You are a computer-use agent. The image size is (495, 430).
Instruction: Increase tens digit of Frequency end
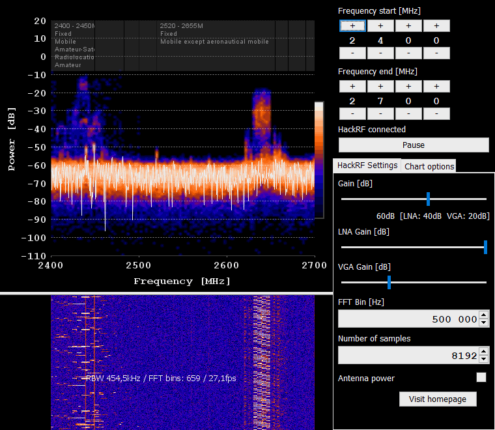[x=408, y=86]
